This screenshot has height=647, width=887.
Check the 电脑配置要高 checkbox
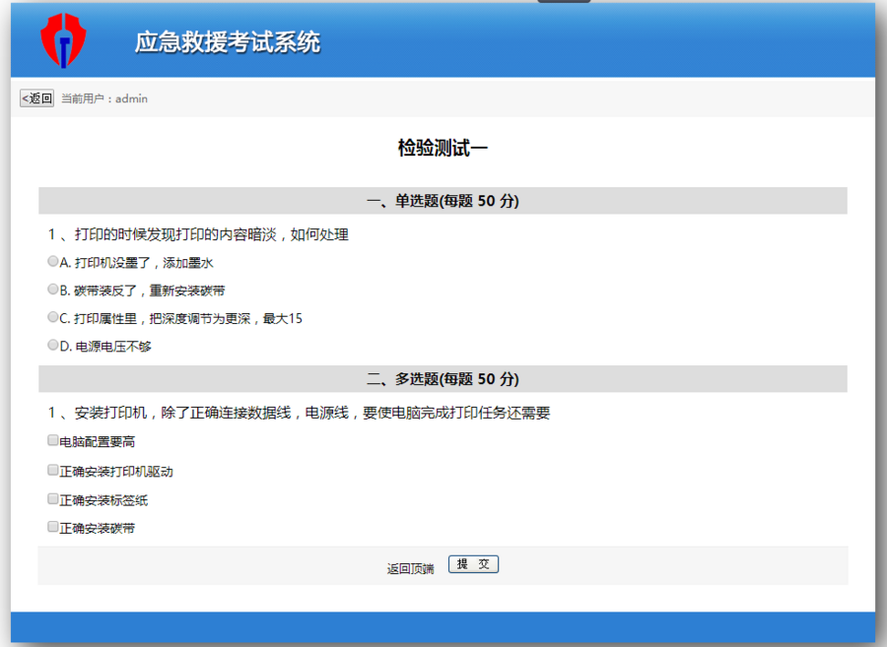pyautogui.click(x=52, y=440)
